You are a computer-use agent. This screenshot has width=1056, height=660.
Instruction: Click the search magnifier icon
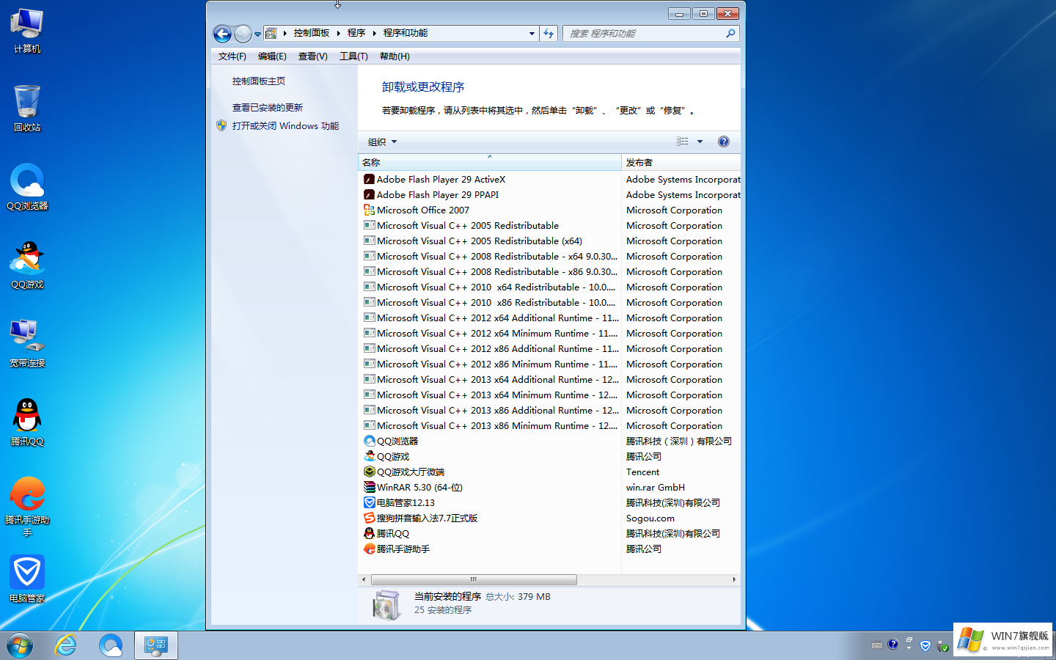[x=730, y=33]
